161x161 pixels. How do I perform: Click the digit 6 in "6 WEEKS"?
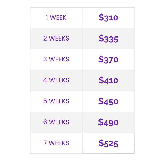(x=45, y=122)
